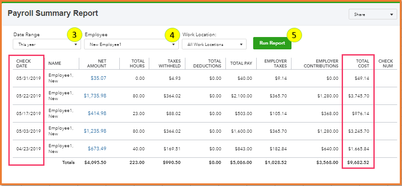Select the 04/23/2019 check date cell
Viewport: 402px width, 186px height.
click(29, 149)
